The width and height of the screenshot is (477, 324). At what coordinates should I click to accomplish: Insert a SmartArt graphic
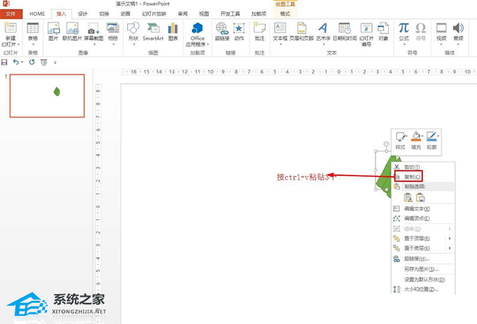point(153,29)
